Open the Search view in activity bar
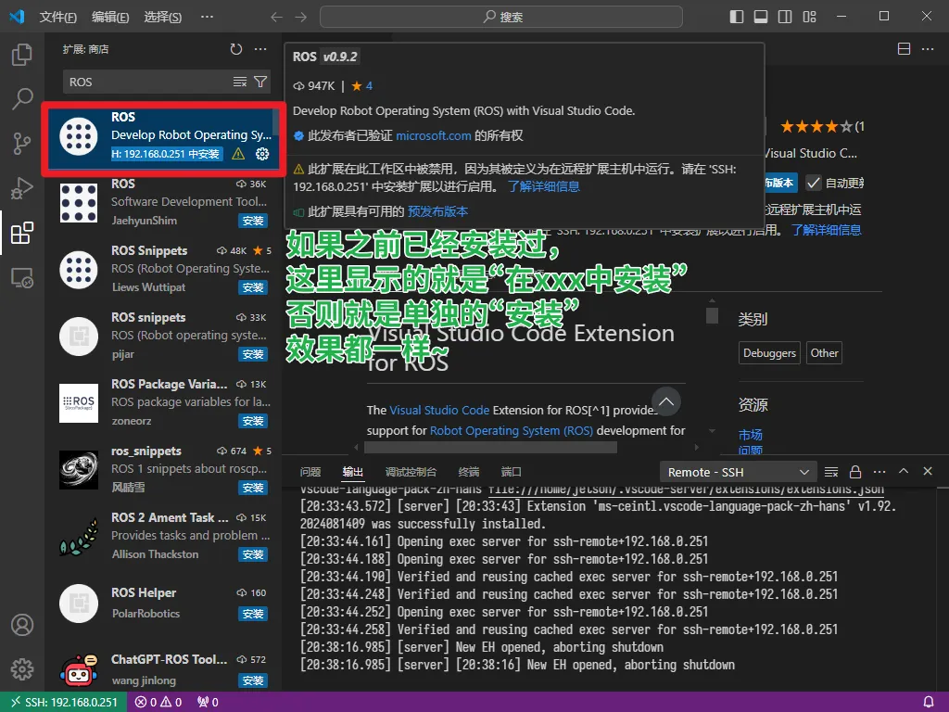The height and width of the screenshot is (712, 949). click(22, 98)
